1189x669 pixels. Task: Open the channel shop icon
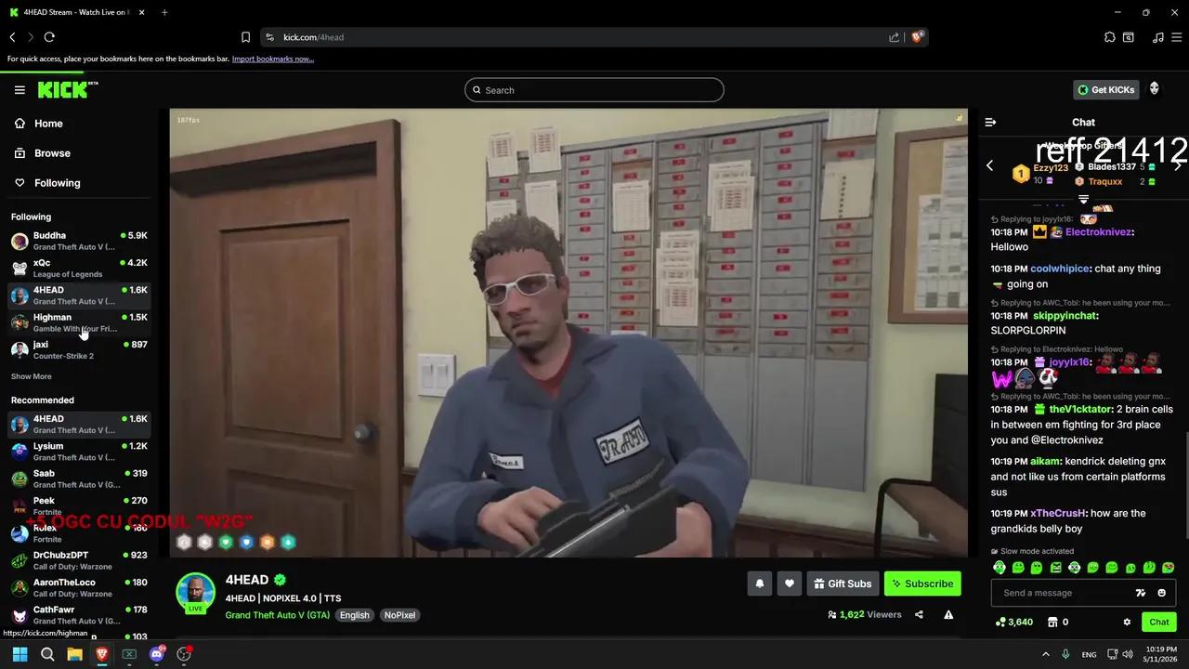pyautogui.click(x=1052, y=622)
